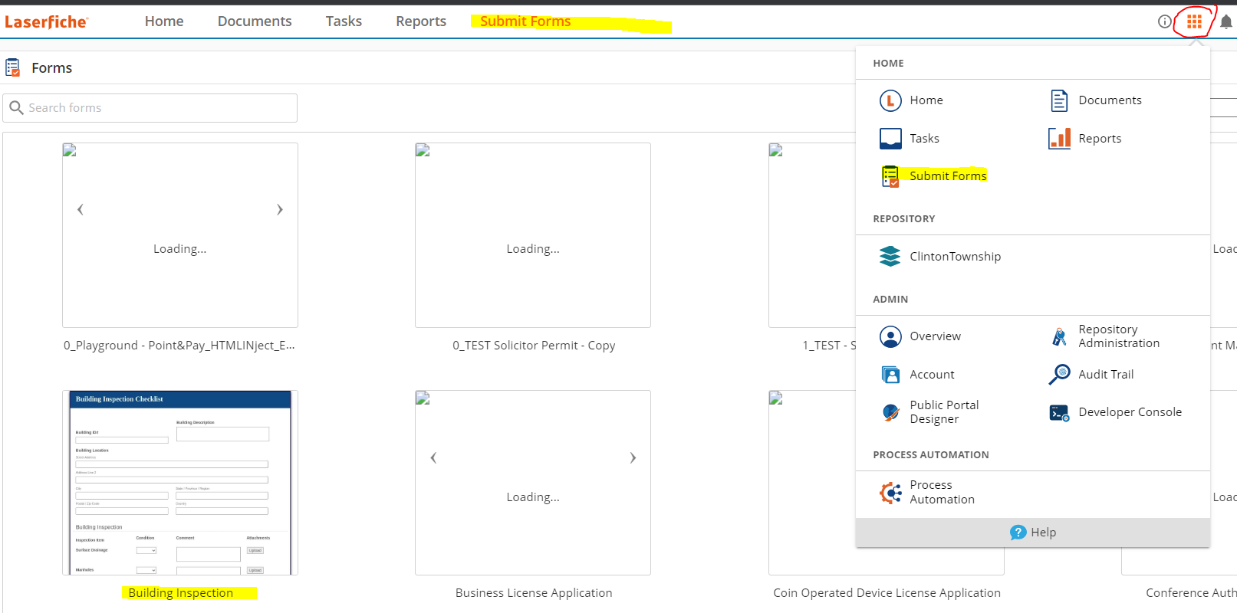Open Public Portal Designer
The image size is (1237, 613).
(943, 412)
